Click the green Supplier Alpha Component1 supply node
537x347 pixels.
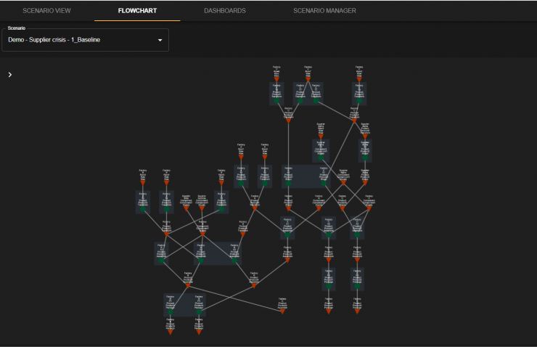click(x=321, y=158)
